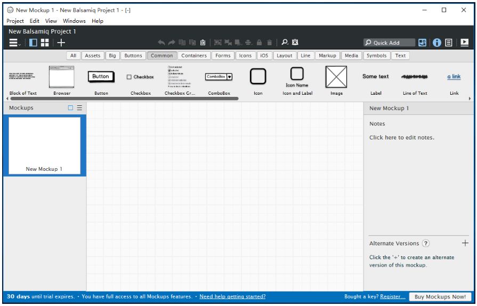Image resolution: width=477 pixels, height=306 pixels.
Task: Toggle the project notes panel icon
Action: 449,43
